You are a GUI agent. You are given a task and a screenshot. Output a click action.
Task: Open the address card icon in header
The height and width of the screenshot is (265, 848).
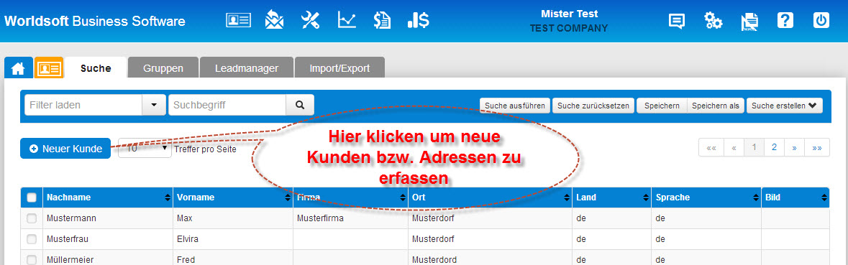coord(238,21)
